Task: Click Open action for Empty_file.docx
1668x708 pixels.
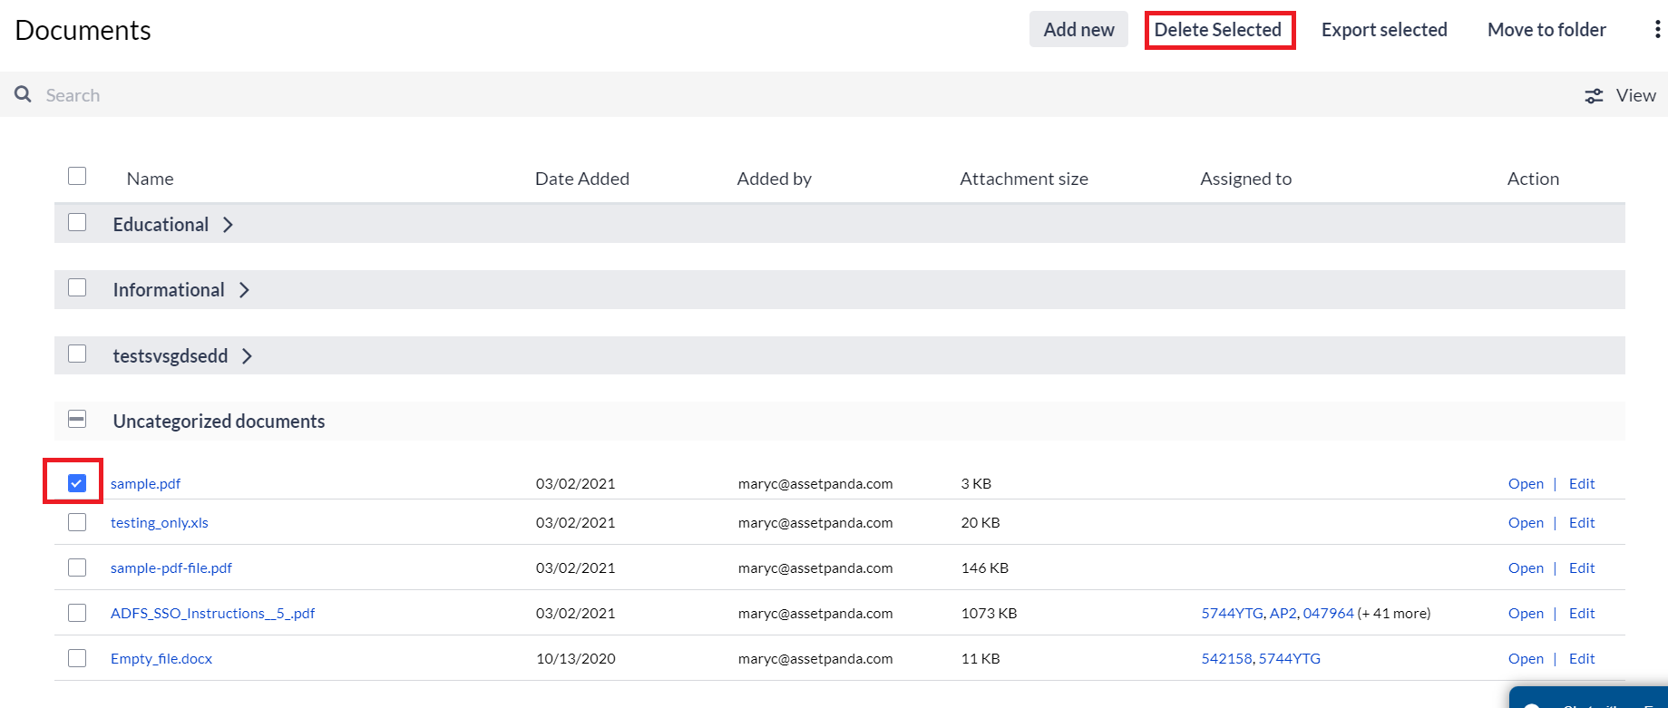Action: click(x=1526, y=658)
